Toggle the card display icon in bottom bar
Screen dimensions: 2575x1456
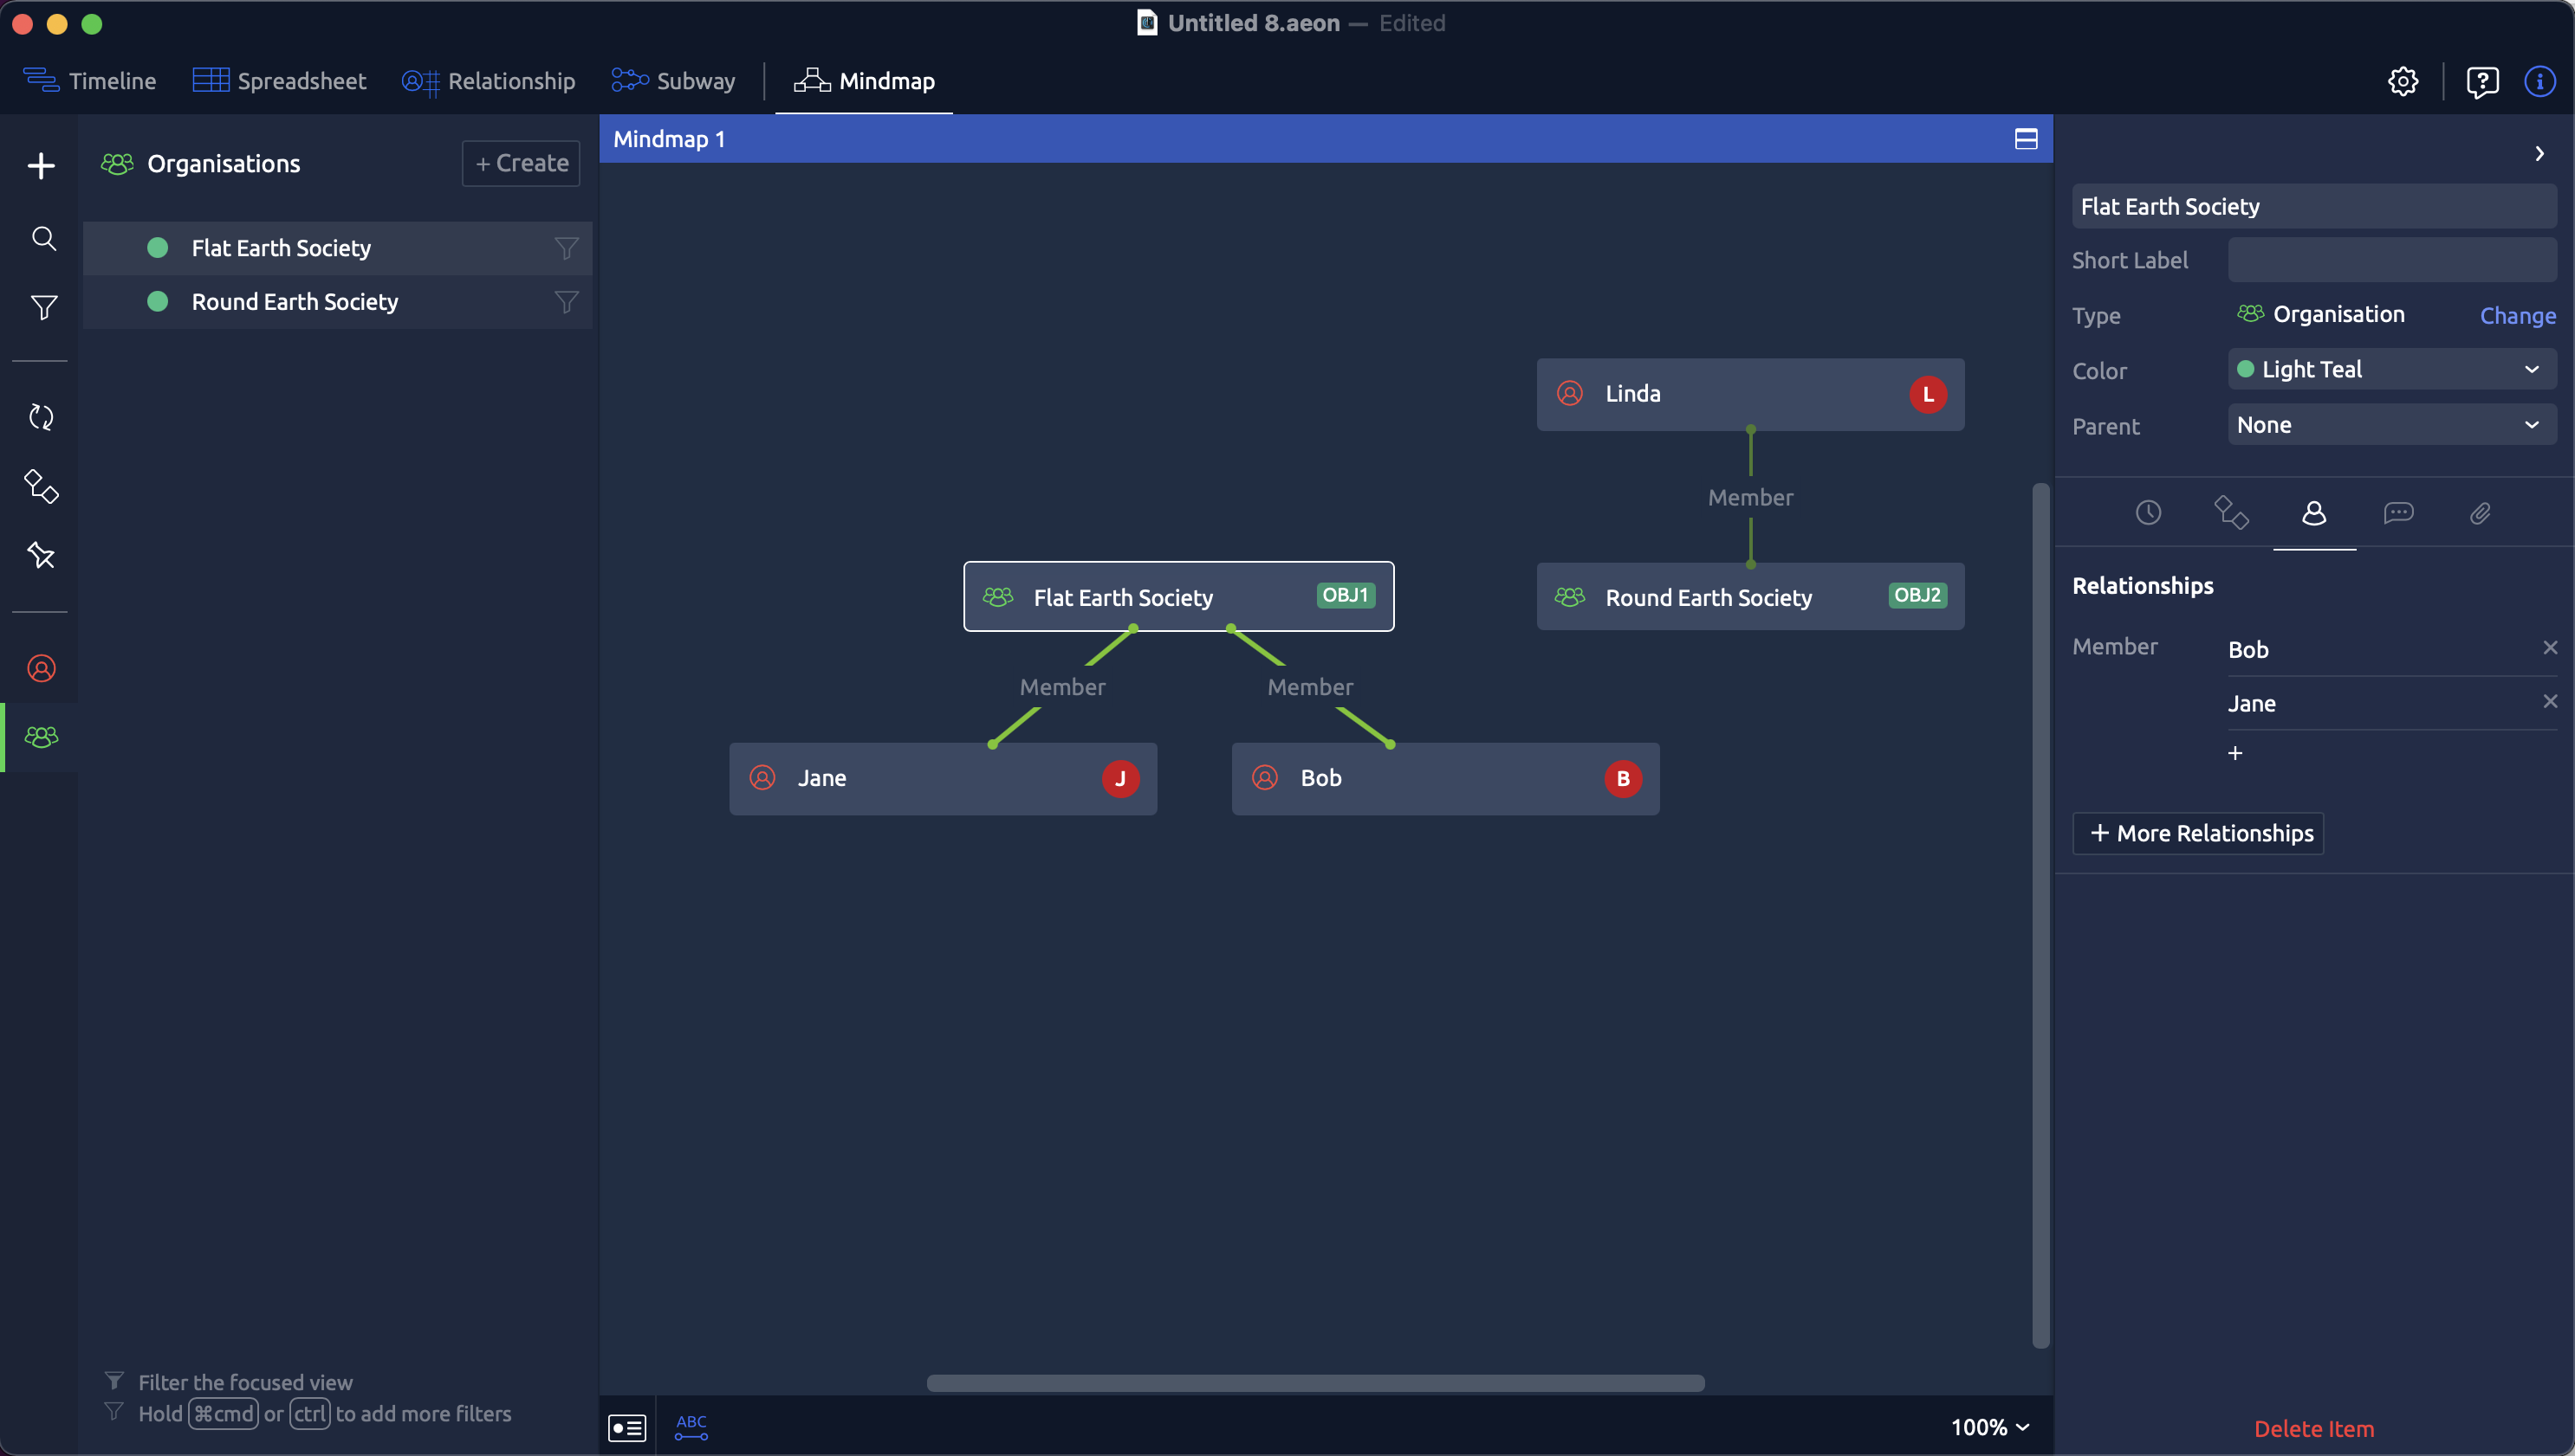pos(627,1427)
